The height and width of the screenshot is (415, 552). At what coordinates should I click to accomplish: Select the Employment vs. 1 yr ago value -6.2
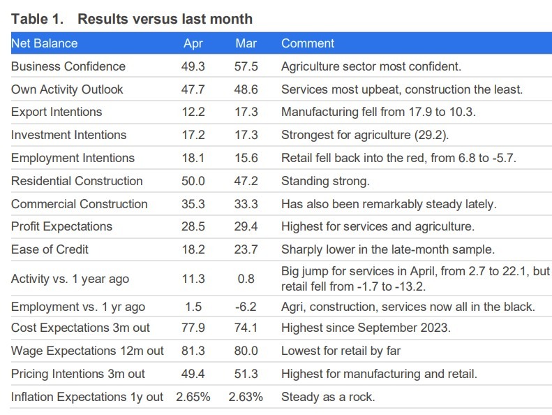[x=246, y=307]
